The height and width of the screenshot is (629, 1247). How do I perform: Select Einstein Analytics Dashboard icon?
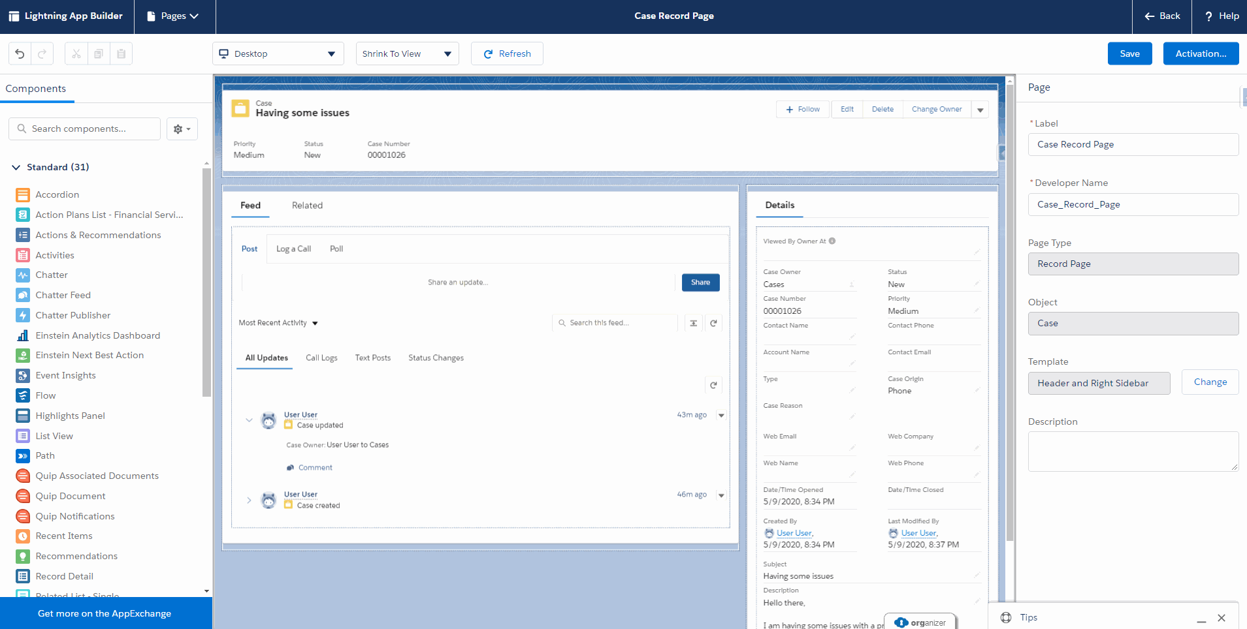click(23, 335)
